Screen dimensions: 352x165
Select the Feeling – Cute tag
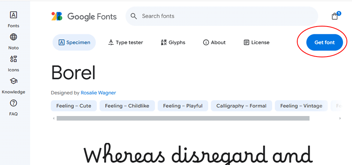(x=74, y=106)
